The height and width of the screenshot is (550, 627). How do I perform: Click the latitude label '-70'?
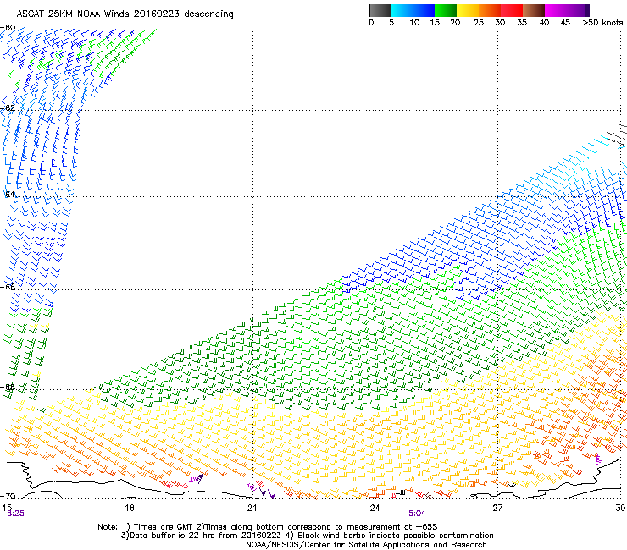(x=8, y=497)
